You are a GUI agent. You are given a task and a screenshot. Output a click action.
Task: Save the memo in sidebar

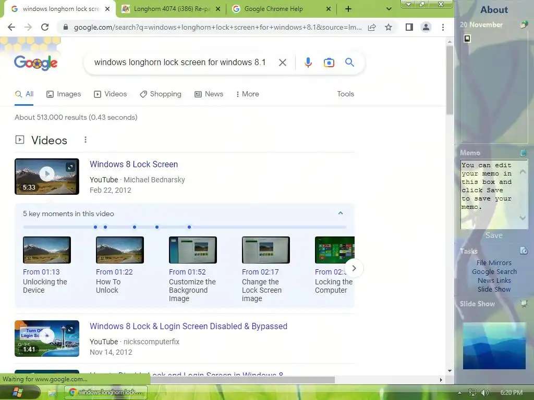(x=494, y=235)
